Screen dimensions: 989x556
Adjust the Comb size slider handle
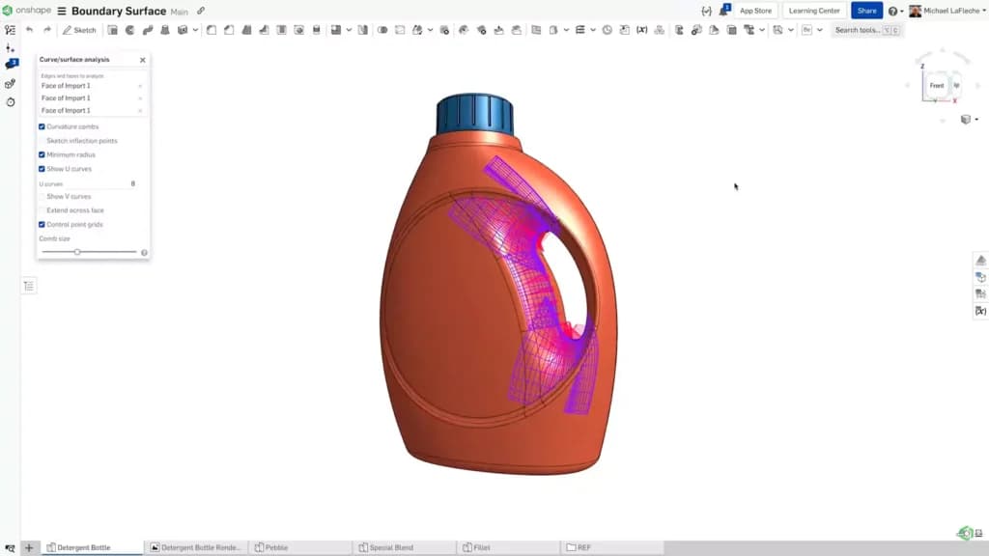point(77,252)
